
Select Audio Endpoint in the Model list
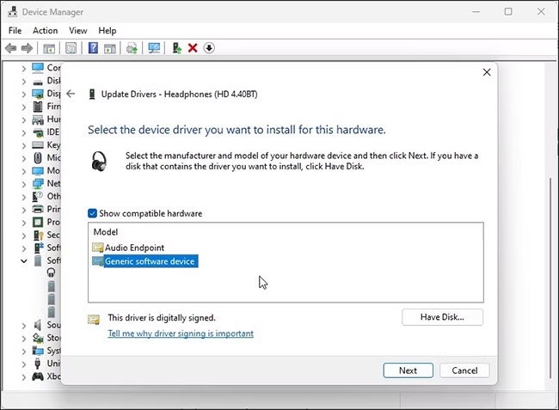[x=134, y=248]
